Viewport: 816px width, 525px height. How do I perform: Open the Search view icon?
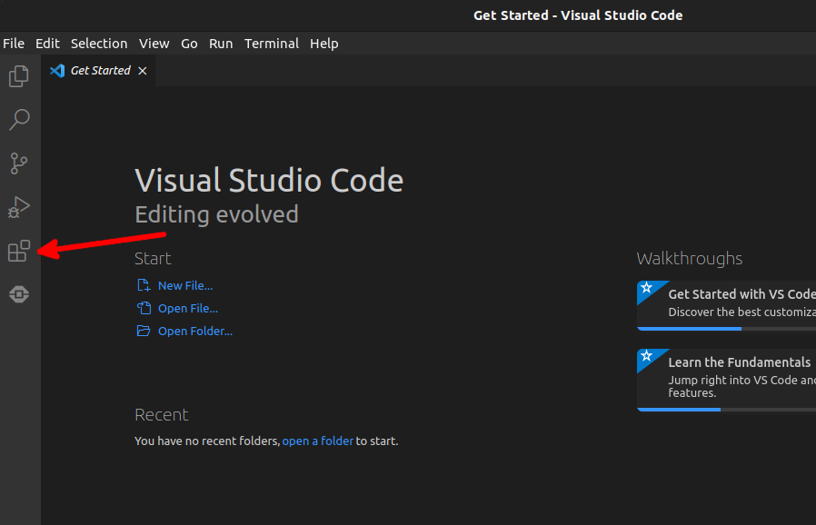coord(19,120)
